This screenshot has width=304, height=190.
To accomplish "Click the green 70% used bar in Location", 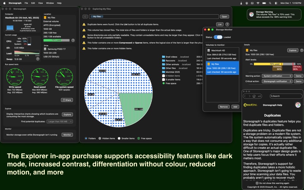I will pyautogui.click(x=56, y=40).
